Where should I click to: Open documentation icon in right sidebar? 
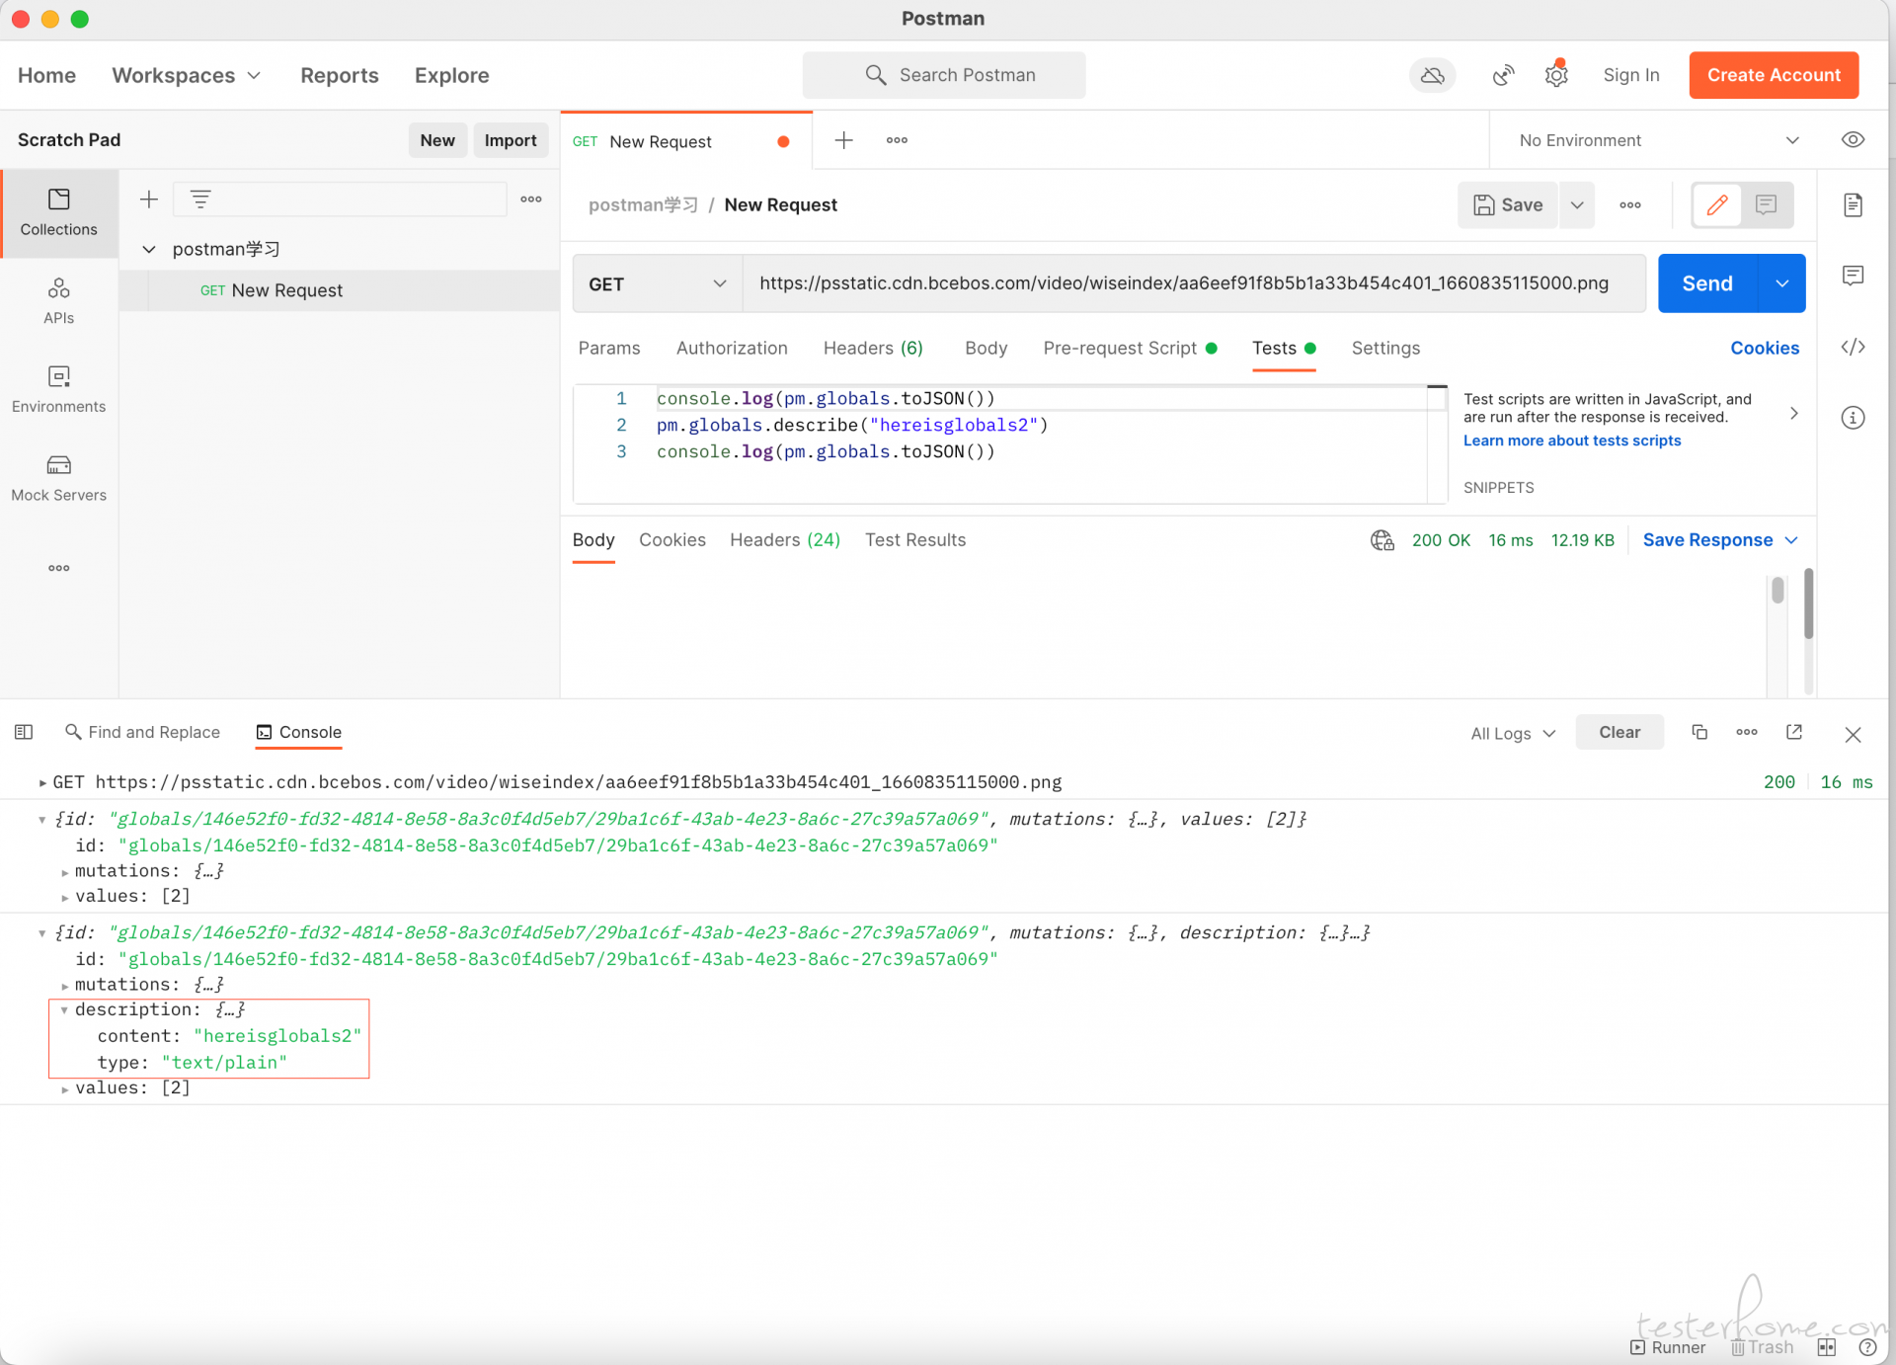pyautogui.click(x=1853, y=205)
